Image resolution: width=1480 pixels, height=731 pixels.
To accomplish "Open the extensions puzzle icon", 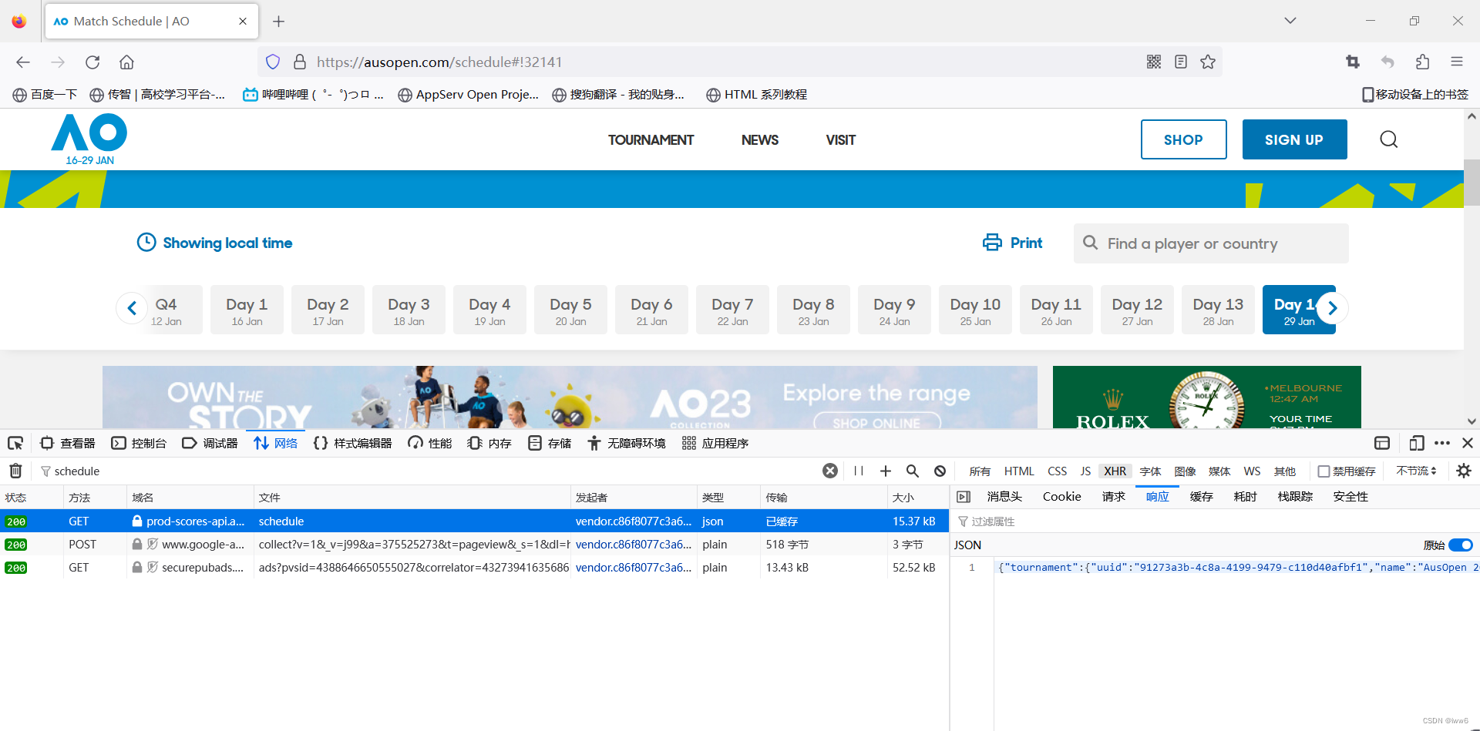I will pos(1422,62).
